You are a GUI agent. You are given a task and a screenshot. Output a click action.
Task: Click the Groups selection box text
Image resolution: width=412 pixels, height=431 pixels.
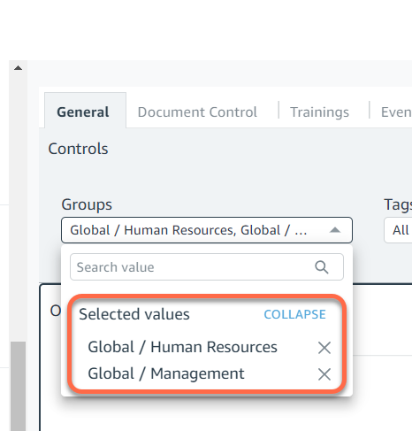188,230
